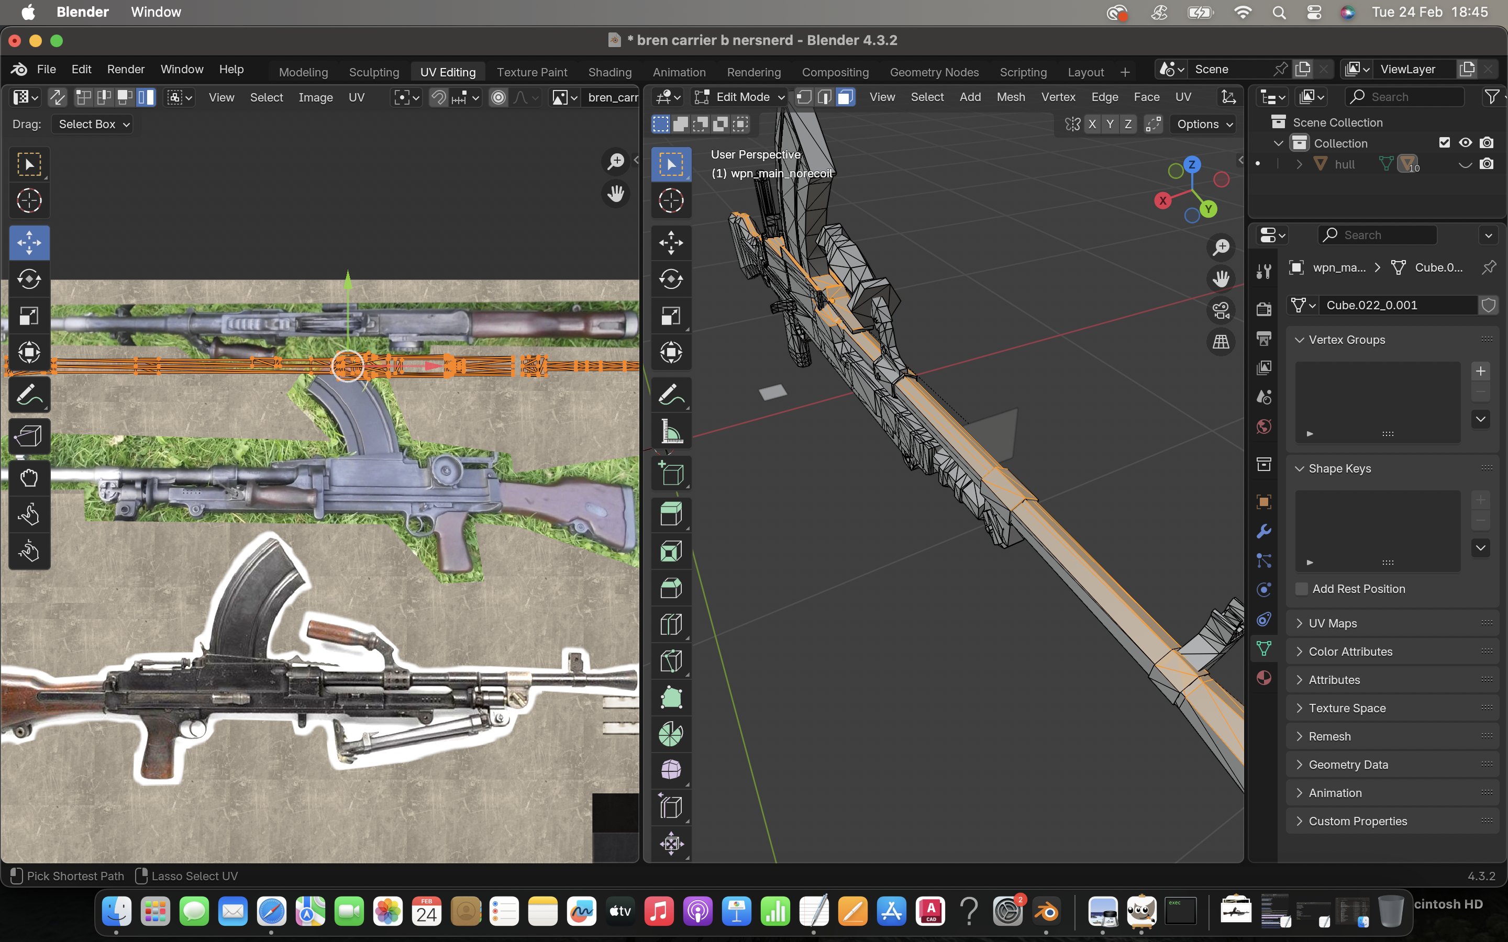The width and height of the screenshot is (1508, 942).
Task: Open the Mesh menu in viewport header
Action: pyautogui.click(x=1010, y=97)
